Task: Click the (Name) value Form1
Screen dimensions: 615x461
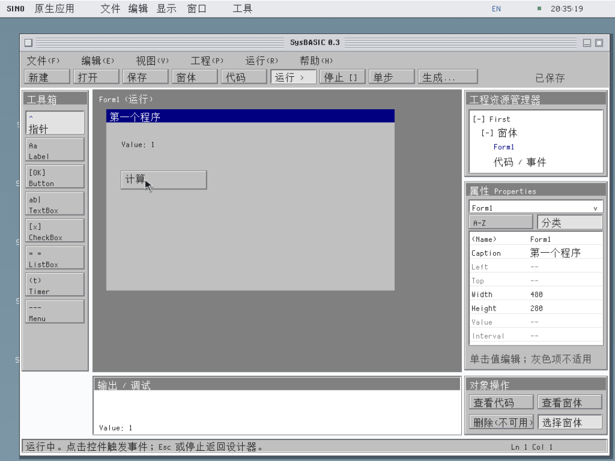Action: [540, 239]
